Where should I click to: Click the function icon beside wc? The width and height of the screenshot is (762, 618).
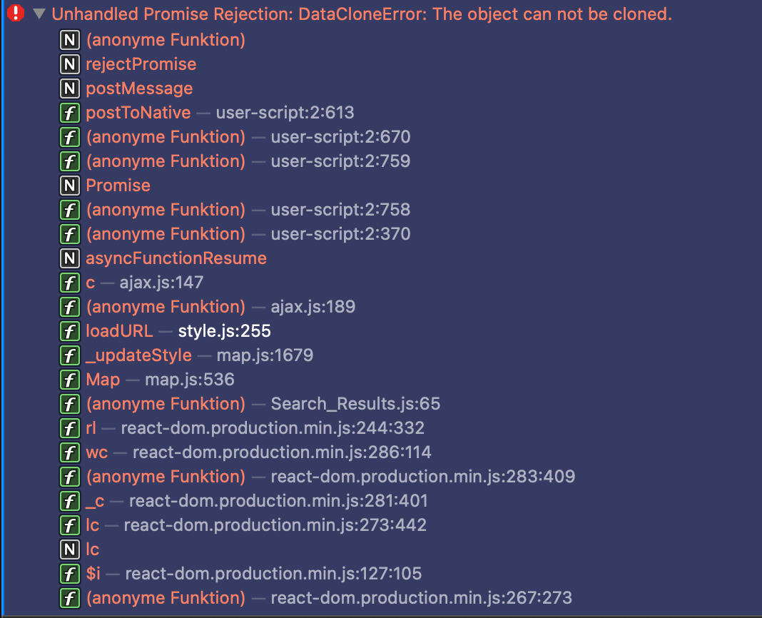click(x=69, y=452)
